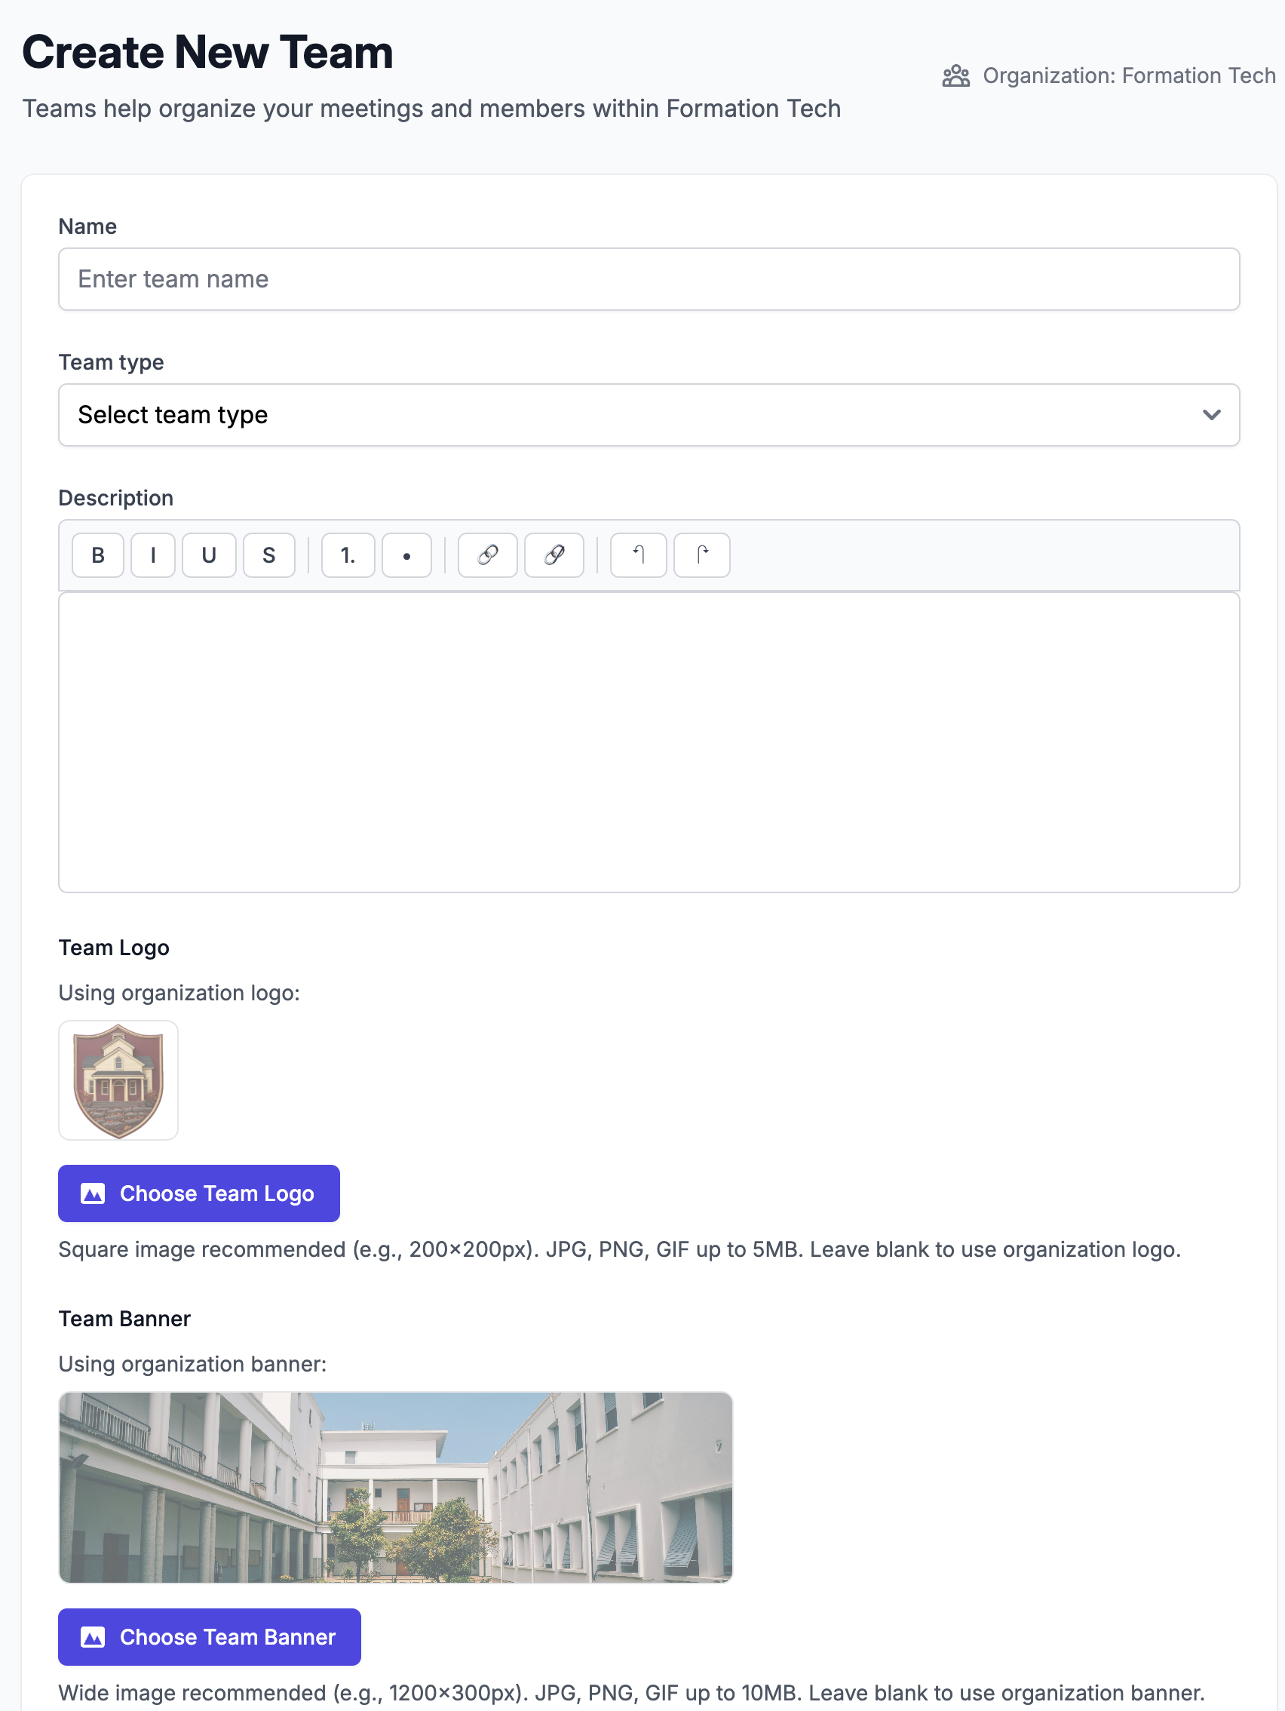The height and width of the screenshot is (1711, 1285).
Task: Undo last edit in description
Action: [x=639, y=555]
